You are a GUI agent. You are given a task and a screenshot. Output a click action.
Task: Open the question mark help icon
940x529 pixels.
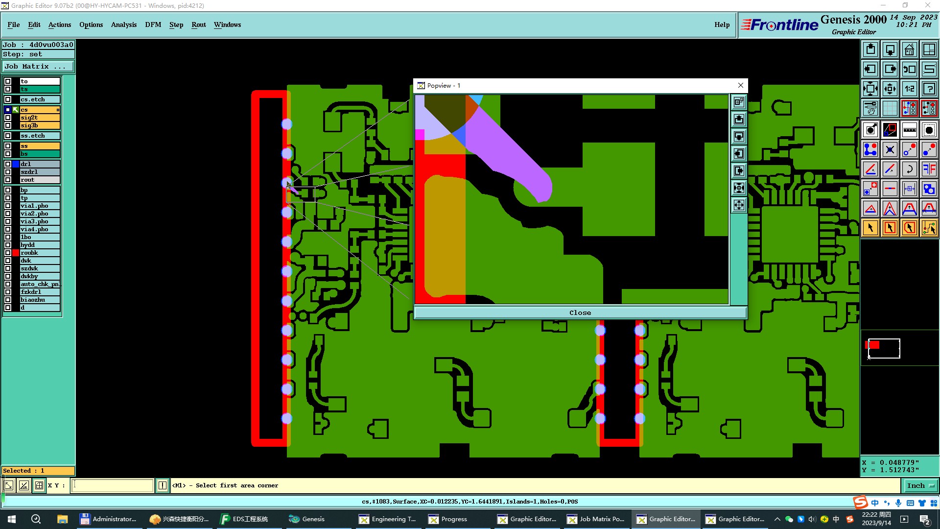929,89
